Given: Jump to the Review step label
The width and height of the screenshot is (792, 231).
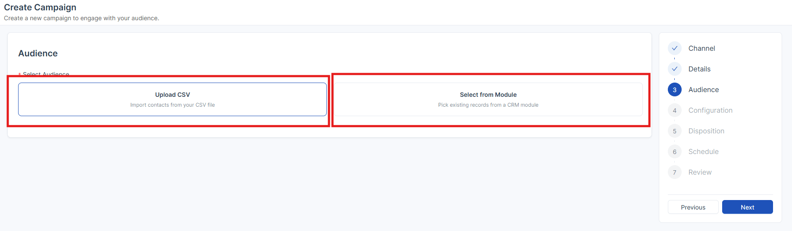Looking at the screenshot, I should 700,172.
